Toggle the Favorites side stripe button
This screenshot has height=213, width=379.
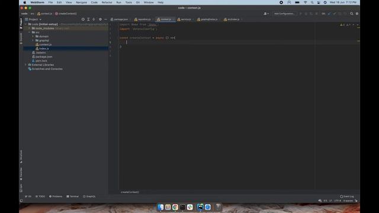21,174
